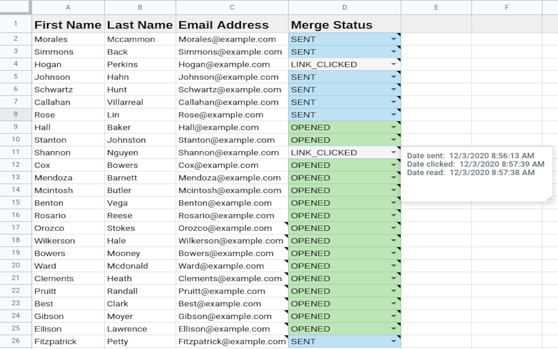Click the Email Address header cell
558x349 pixels.
pyautogui.click(x=232, y=24)
